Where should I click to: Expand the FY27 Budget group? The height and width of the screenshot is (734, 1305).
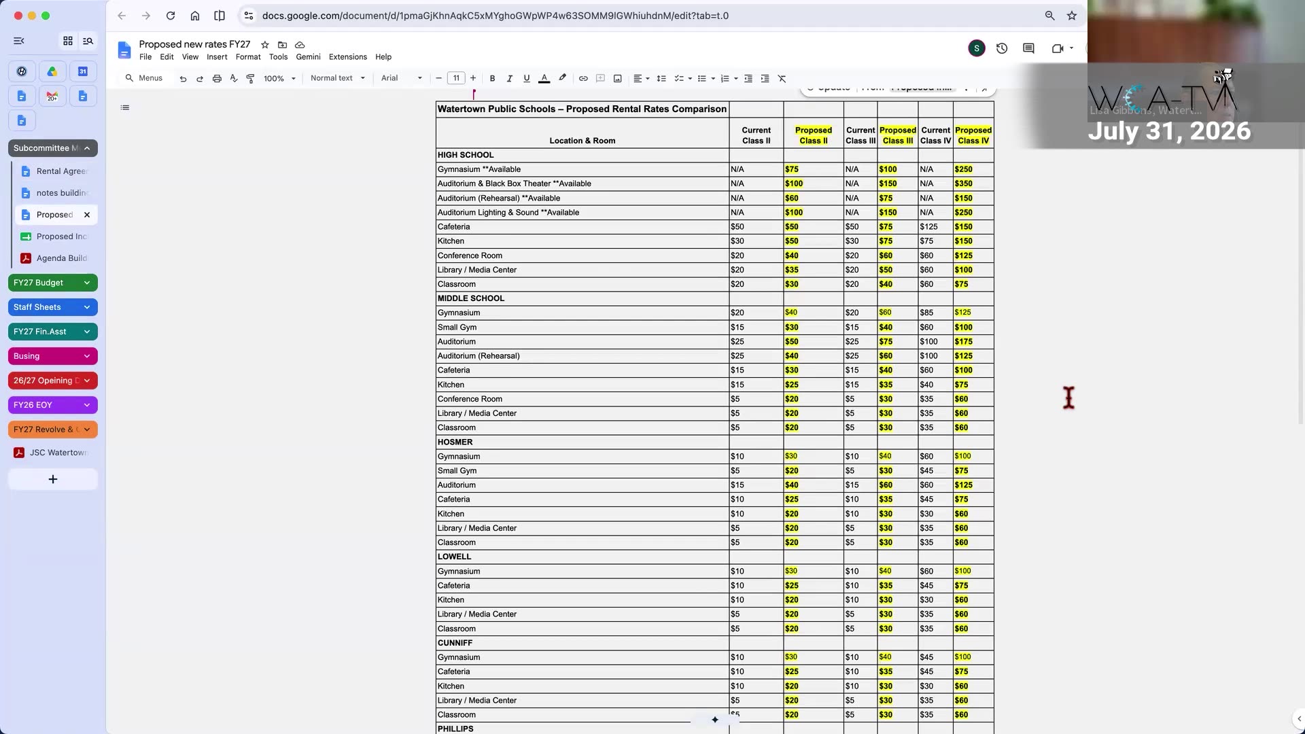click(x=87, y=283)
